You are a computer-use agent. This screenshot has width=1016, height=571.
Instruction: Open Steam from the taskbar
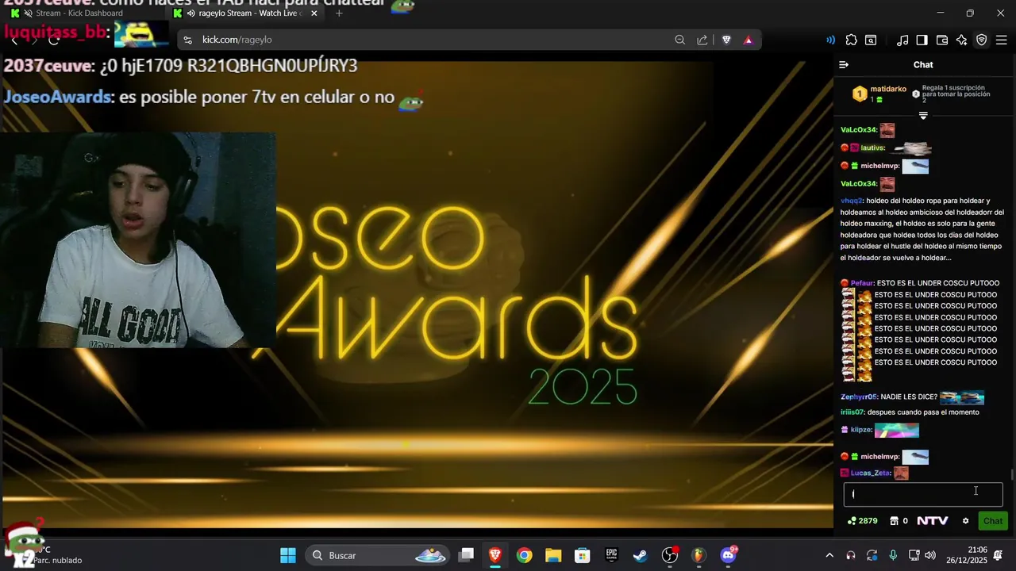641,555
